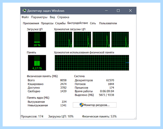Click status bar entry Загрузка ЦП: 10%
This screenshot has height=129, width=163.
tap(61, 116)
